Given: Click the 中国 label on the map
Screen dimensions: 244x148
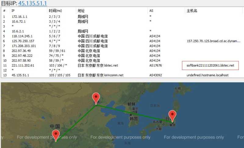Looking at the screenshot, I should 55,127.
